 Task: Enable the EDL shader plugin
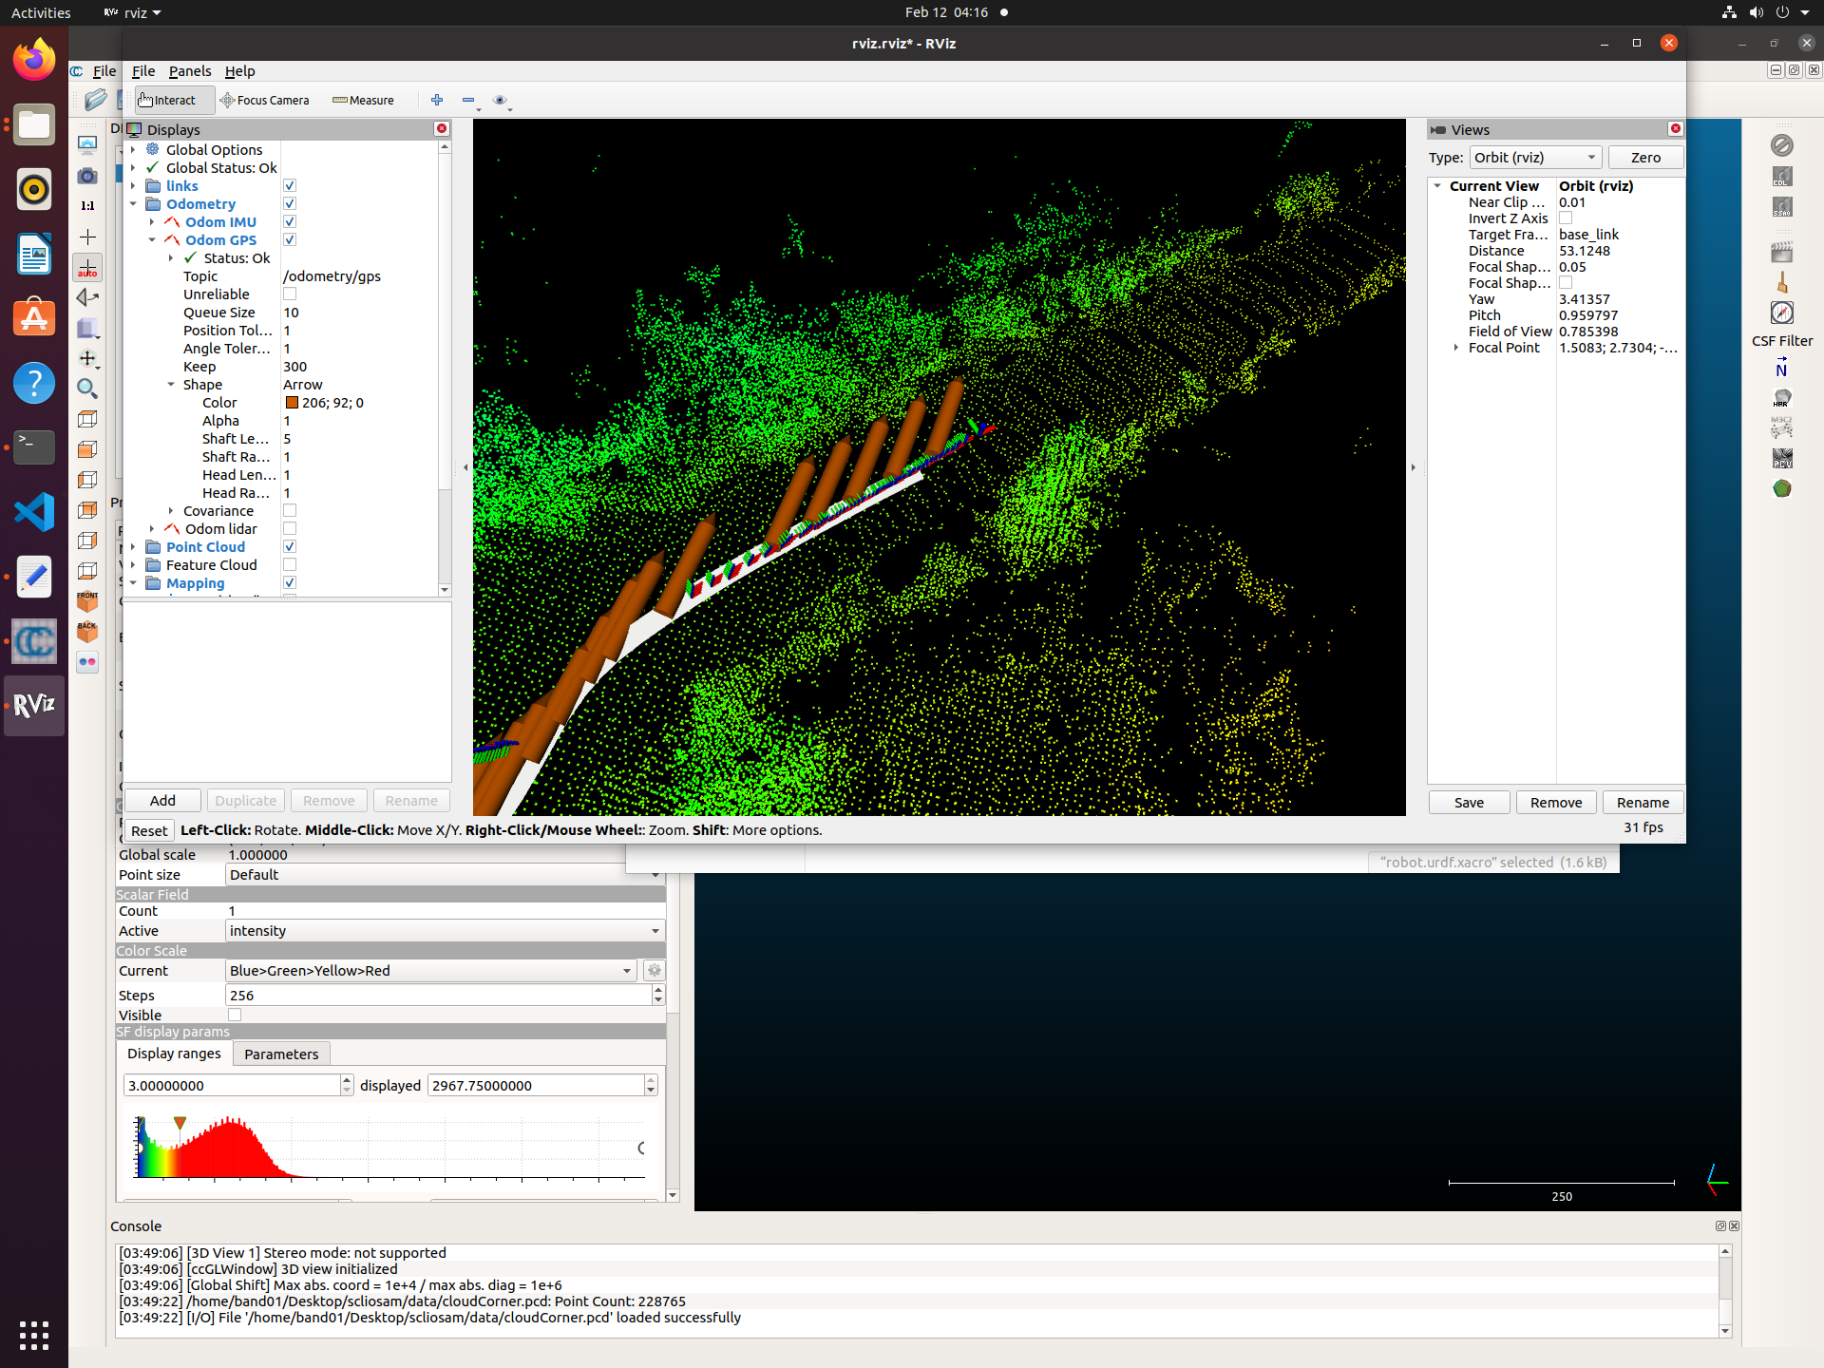pos(1782,175)
